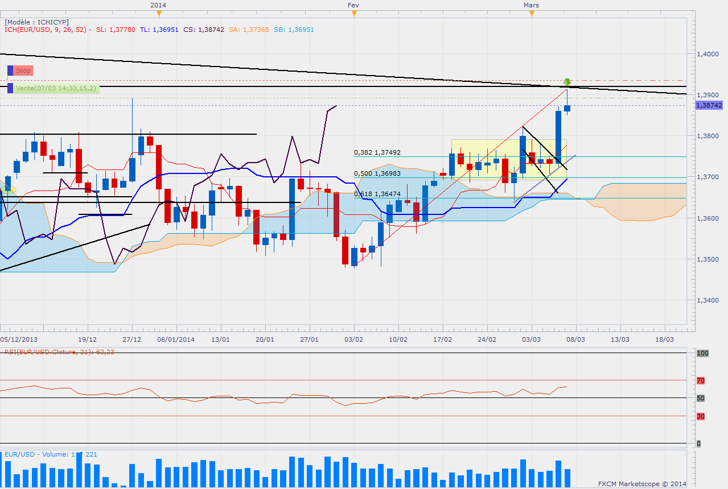728x489 pixels.
Task: Click the 06/01/2014 date axis label
Action: [176, 339]
